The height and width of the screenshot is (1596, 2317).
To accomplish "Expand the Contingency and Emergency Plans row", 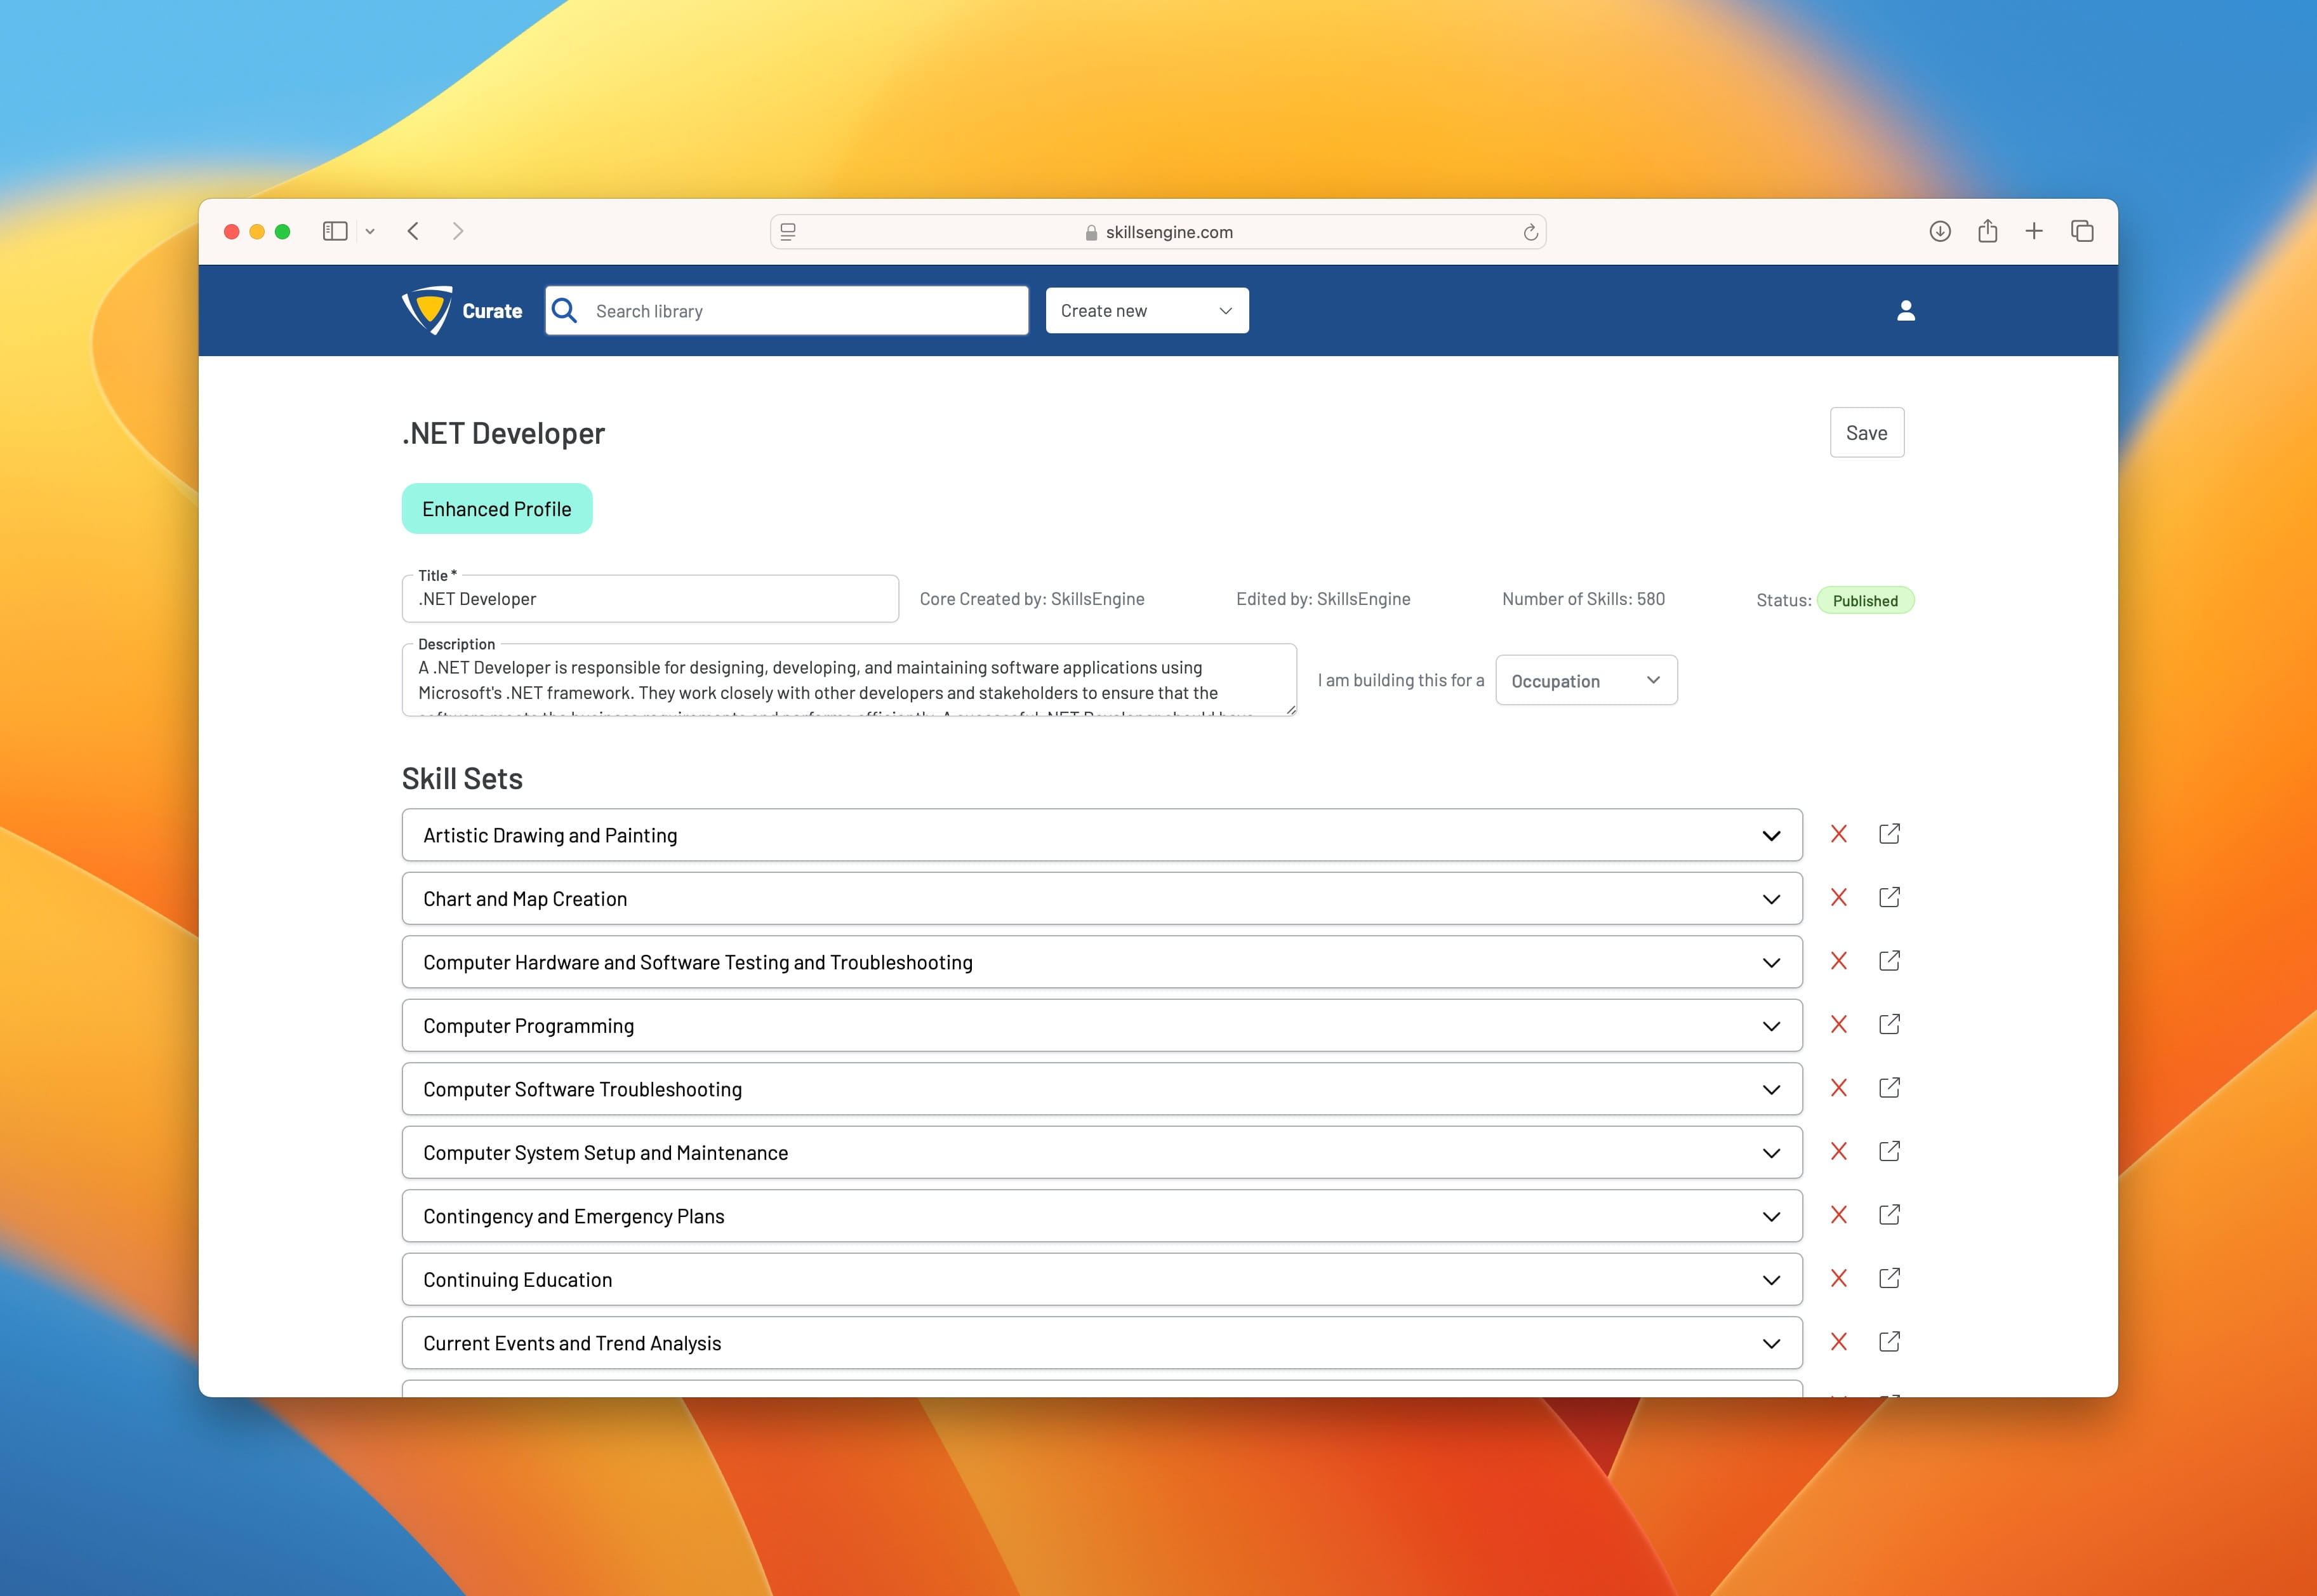I will tap(1770, 1217).
